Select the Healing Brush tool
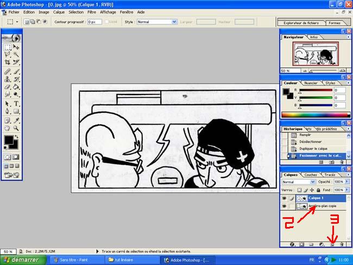The height and width of the screenshot is (265, 353). (8, 72)
